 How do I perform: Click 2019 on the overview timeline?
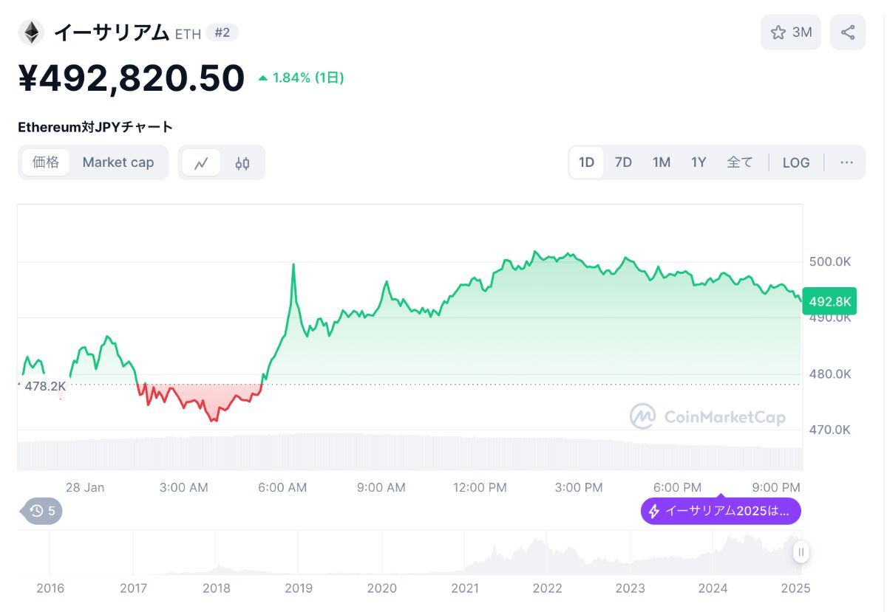point(299,588)
